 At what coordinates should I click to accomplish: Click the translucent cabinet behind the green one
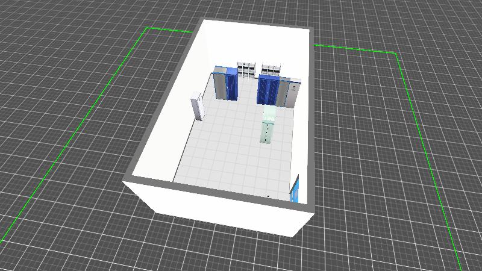pyautogui.click(x=270, y=112)
